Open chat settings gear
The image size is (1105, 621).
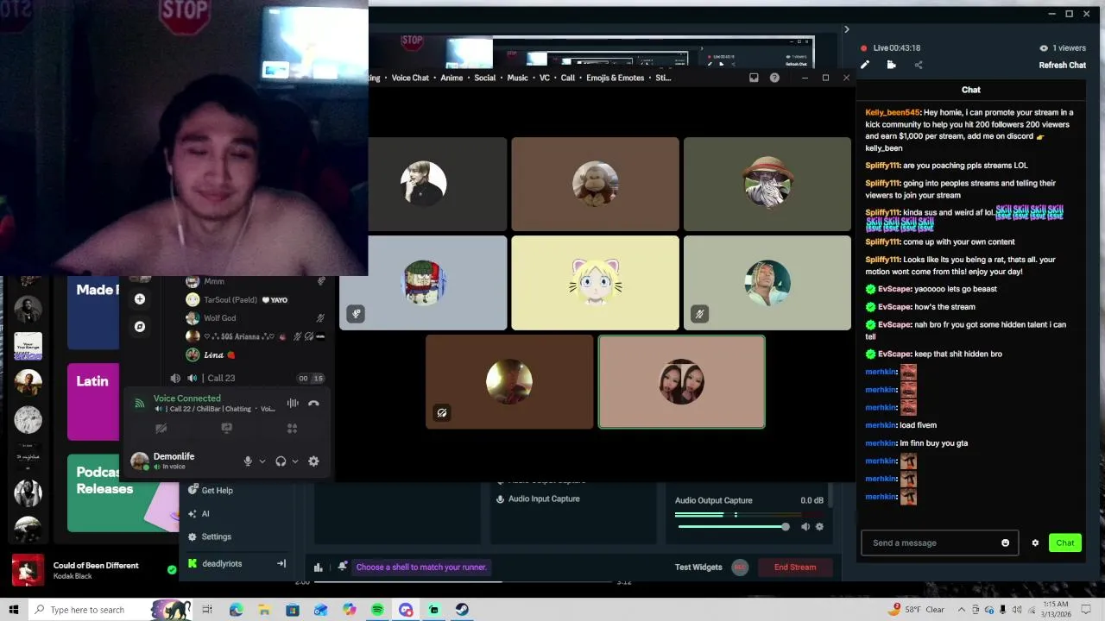tap(1035, 543)
